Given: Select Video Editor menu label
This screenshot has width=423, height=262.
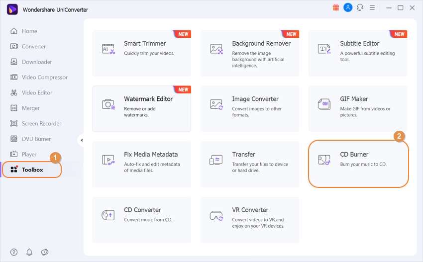Looking at the screenshot, I should [37, 92].
